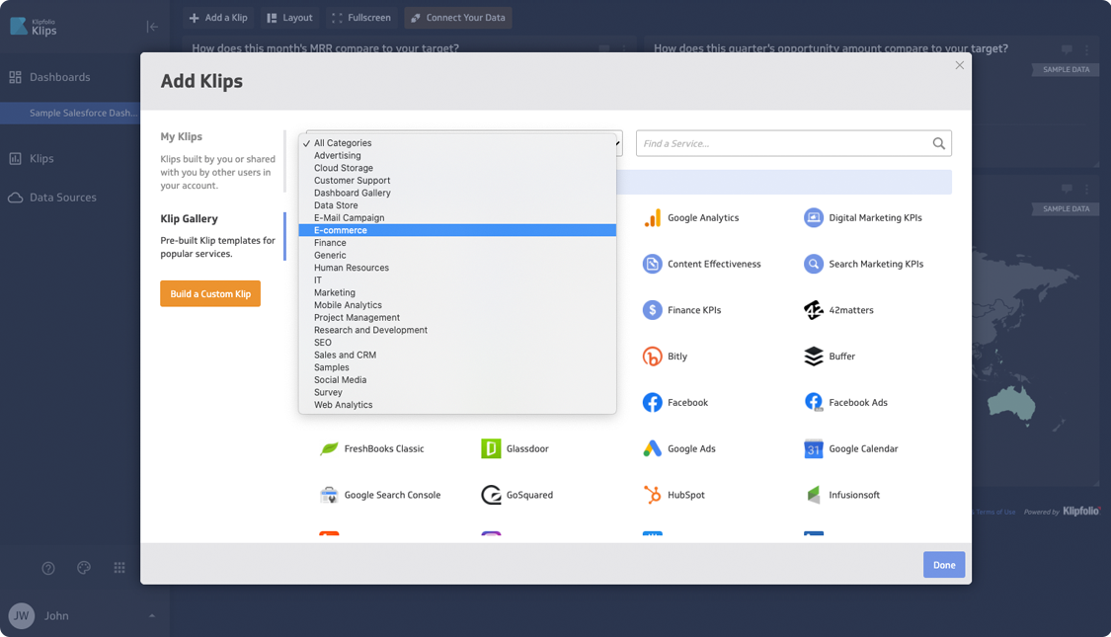
Task: Close the Add Klips dialog
Action: (959, 65)
